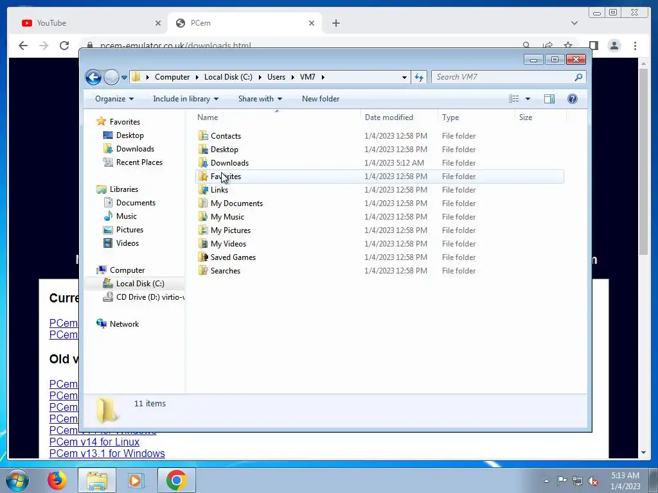The image size is (658, 493).
Task: Open the PCem v13.1 for Windows link
Action: [107, 454]
